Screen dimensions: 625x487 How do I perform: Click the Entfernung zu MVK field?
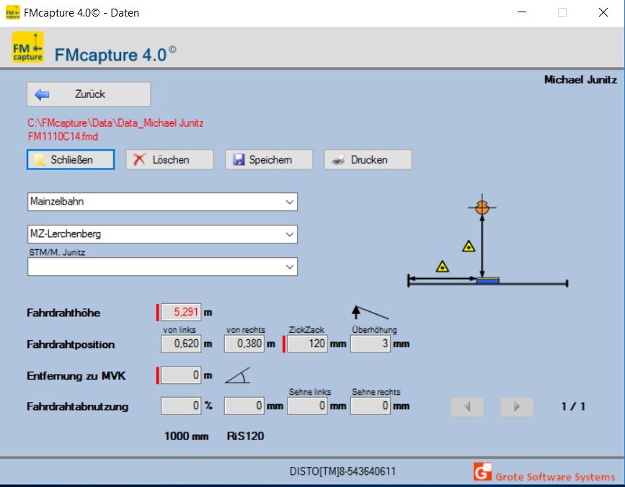pos(181,375)
